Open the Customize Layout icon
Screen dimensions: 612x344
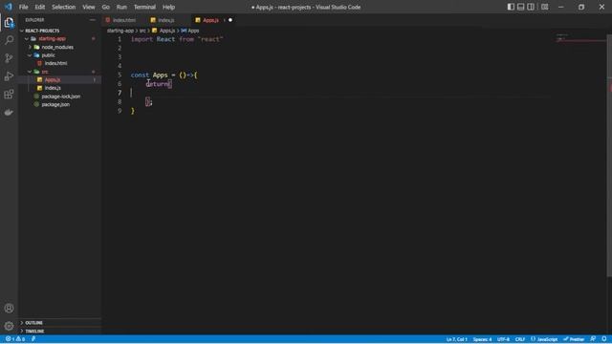click(x=545, y=7)
